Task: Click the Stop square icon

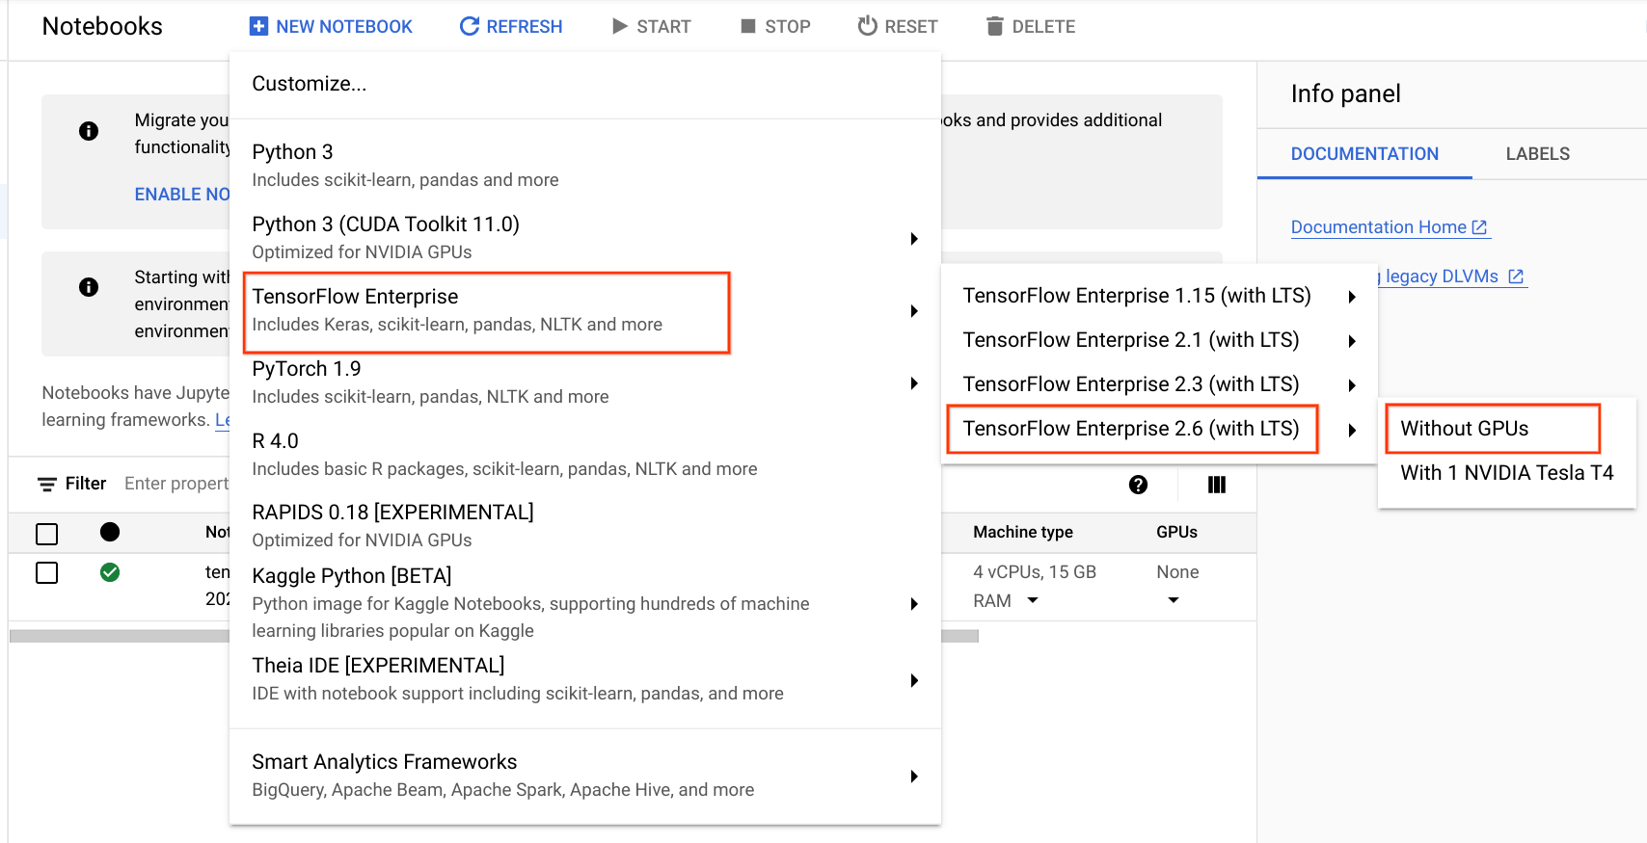Action: [748, 26]
